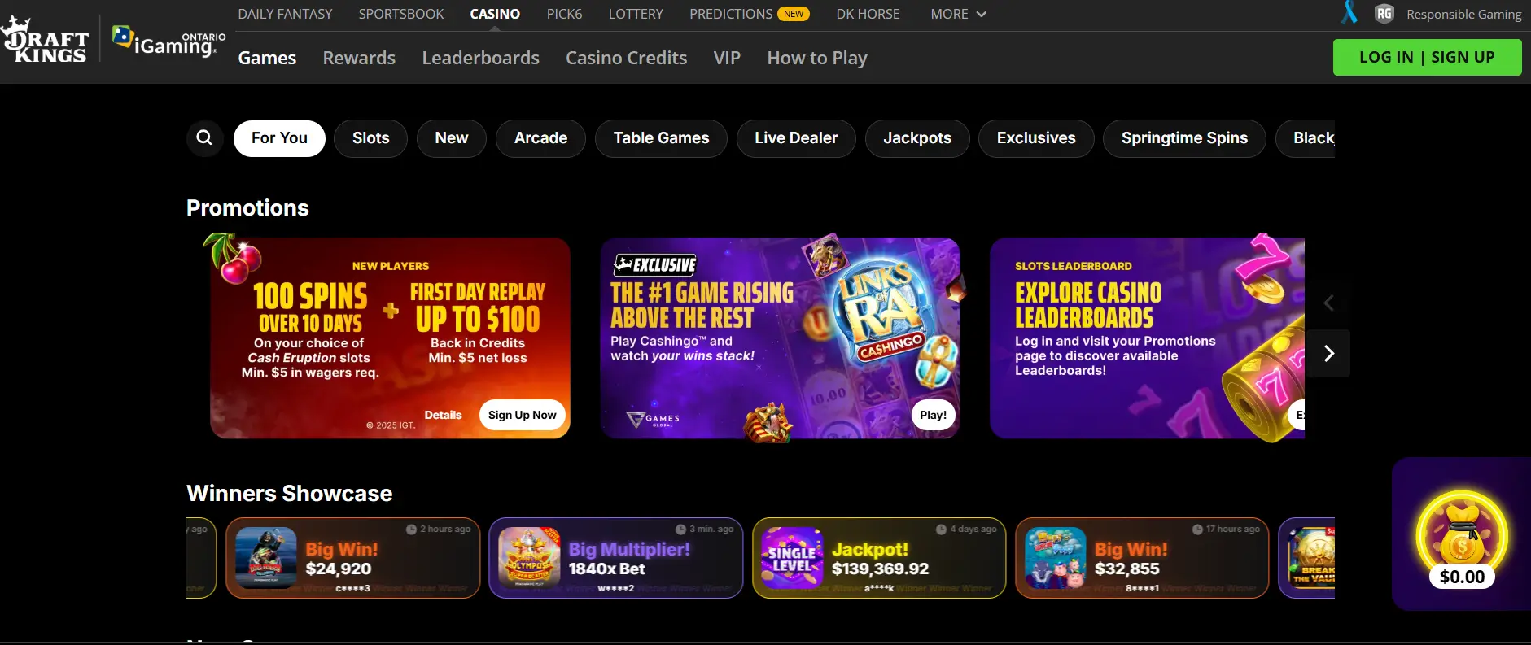Click the blue ribbon icon
The image size is (1531, 645).
click(x=1349, y=12)
